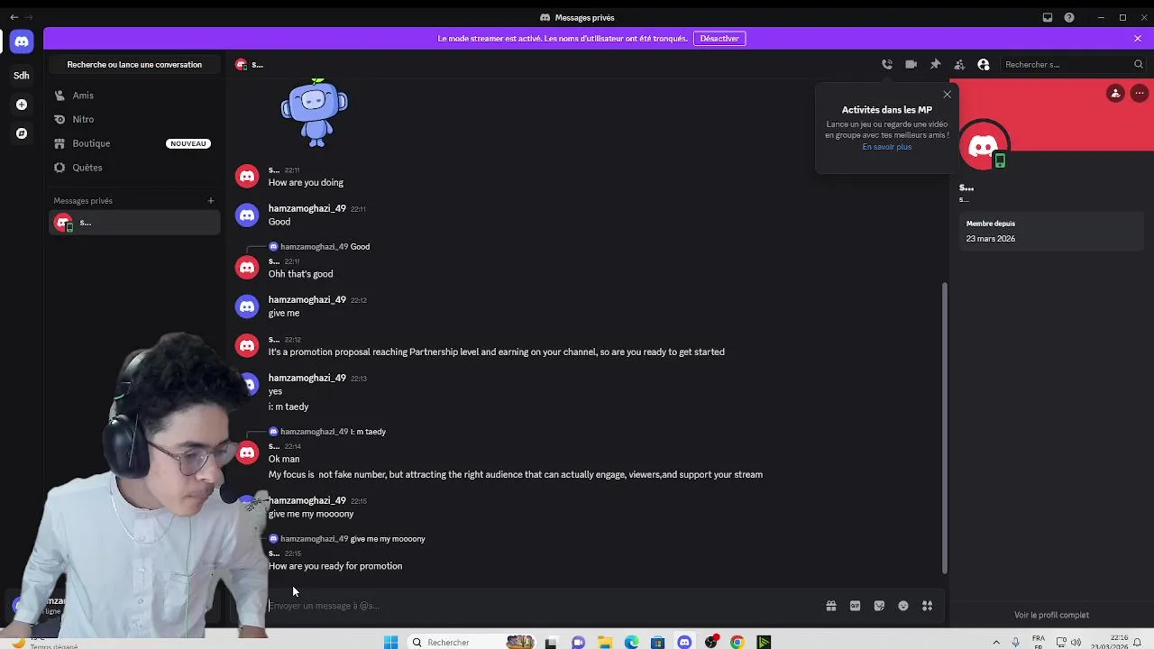Click the reply reference "hamzamoghazi_49 Good"
The width and height of the screenshot is (1154, 649).
[325, 247]
